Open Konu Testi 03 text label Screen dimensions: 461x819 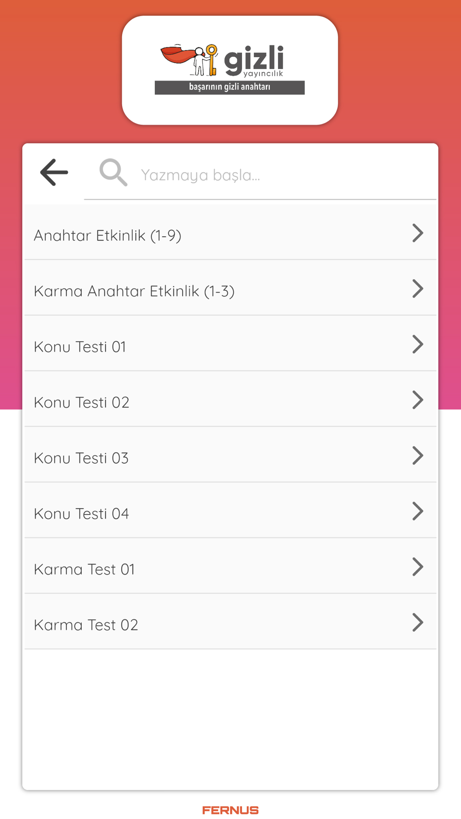(x=81, y=458)
